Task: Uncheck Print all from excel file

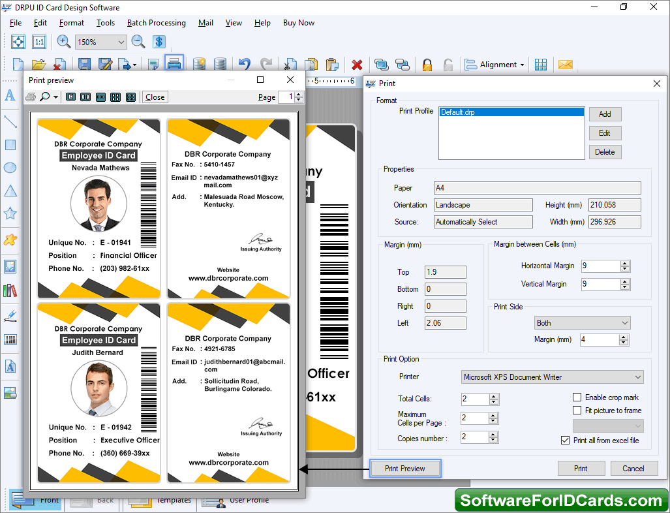Action: click(565, 441)
